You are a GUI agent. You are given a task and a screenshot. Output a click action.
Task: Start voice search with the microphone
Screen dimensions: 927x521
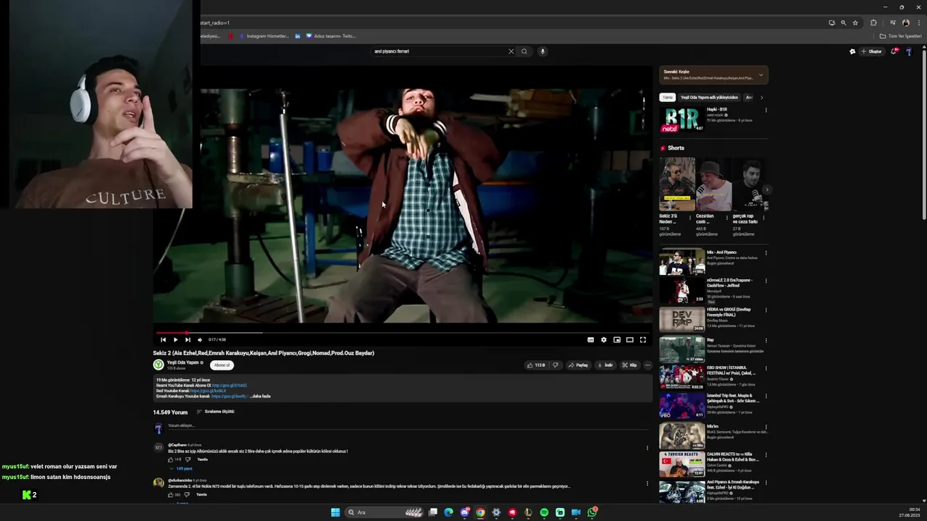[x=542, y=51]
